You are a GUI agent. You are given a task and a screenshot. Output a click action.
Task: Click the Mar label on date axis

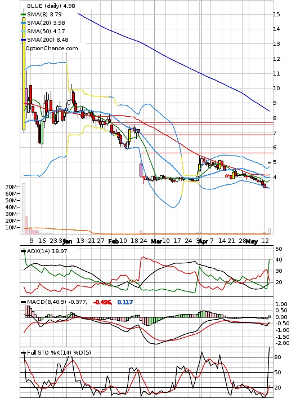point(156,241)
